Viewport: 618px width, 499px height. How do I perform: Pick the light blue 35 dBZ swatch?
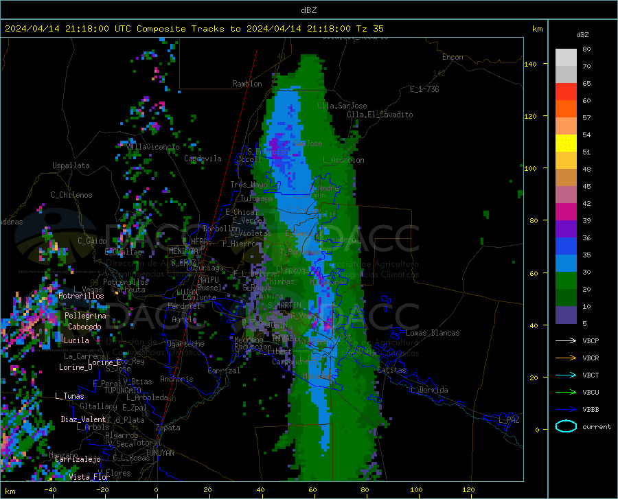(x=566, y=264)
